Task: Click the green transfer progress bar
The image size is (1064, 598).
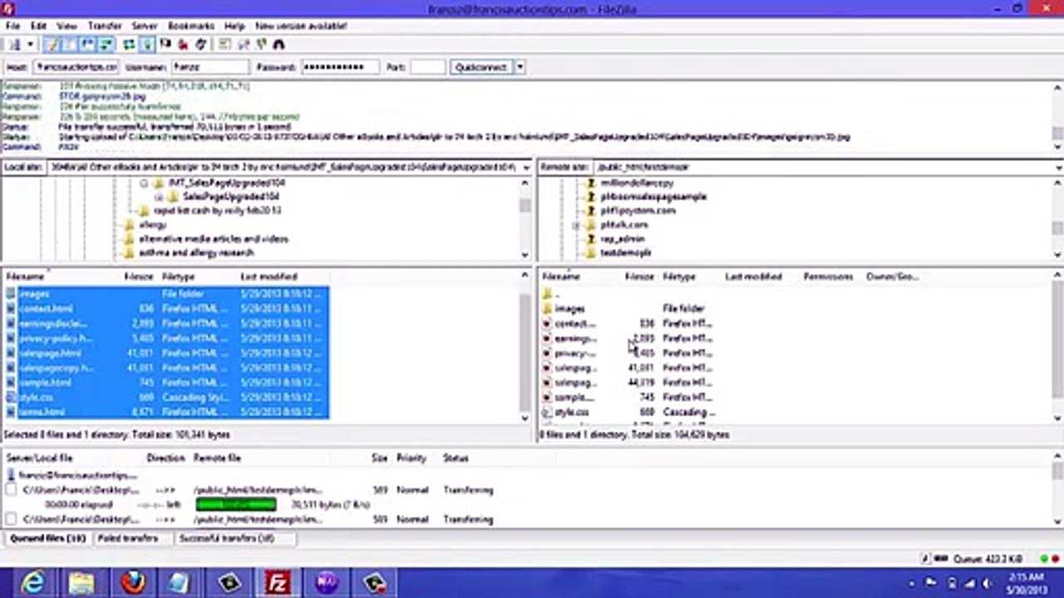Action: pos(236,504)
